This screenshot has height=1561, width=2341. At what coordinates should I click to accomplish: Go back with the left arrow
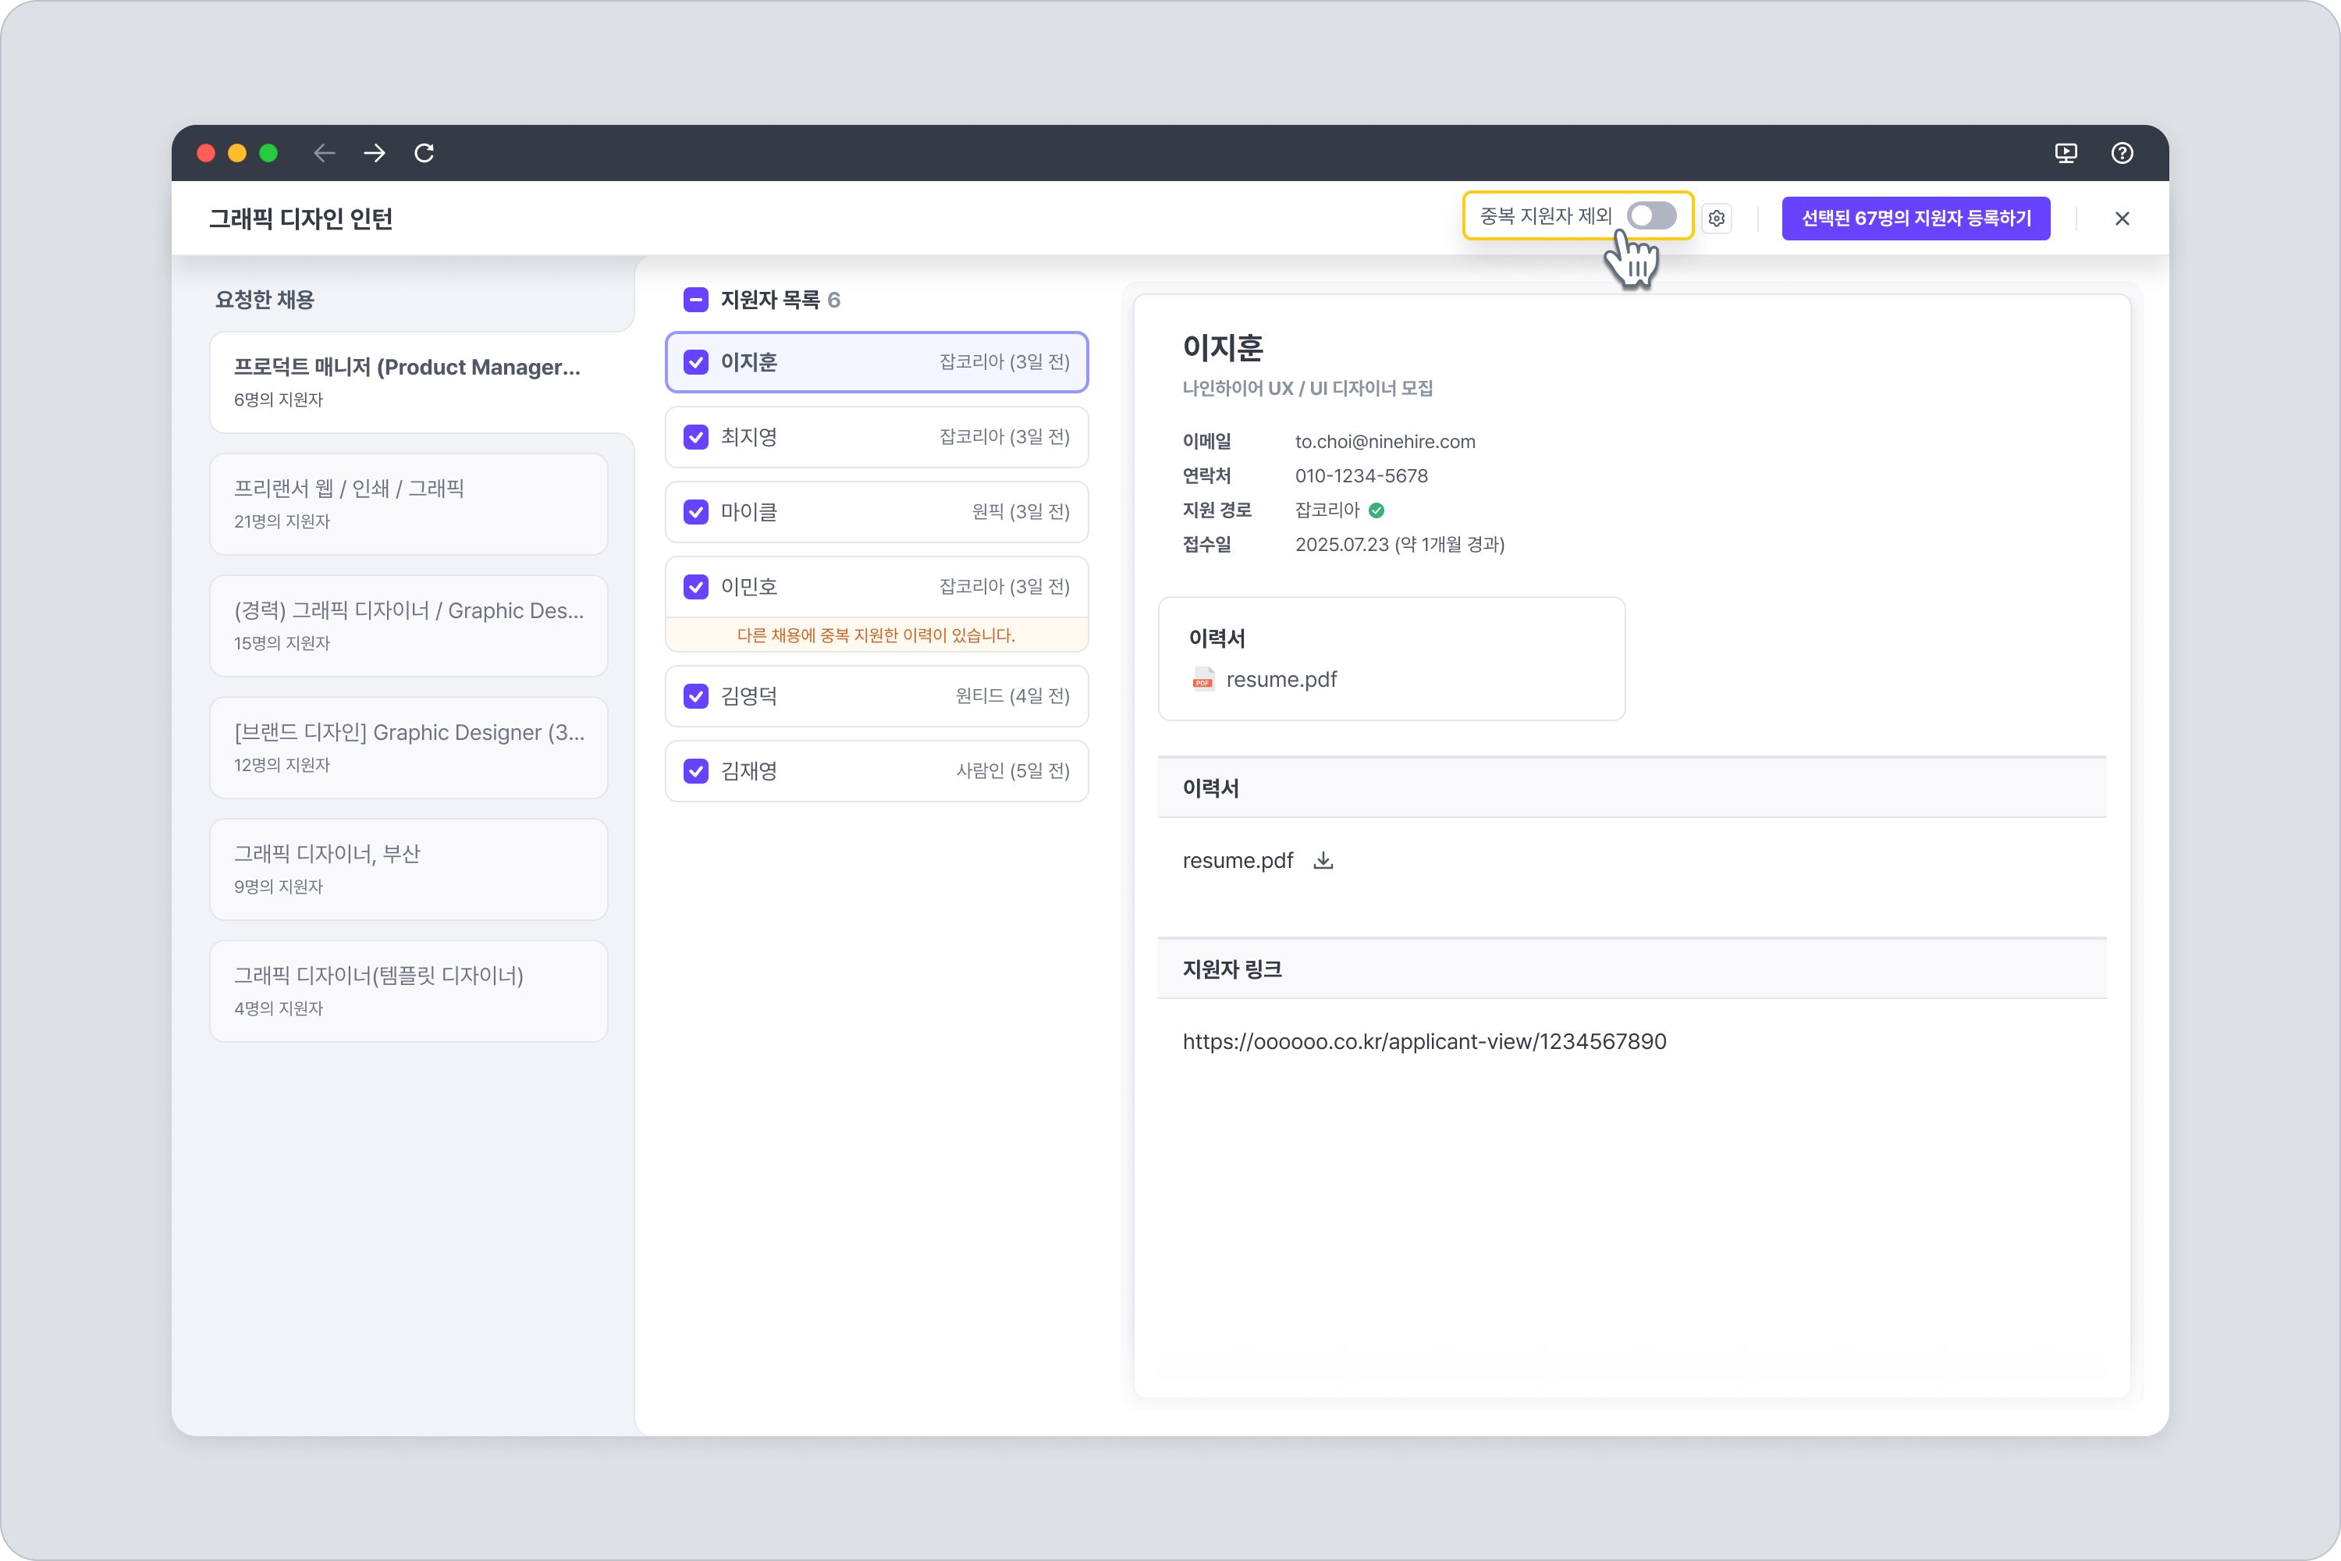(325, 152)
